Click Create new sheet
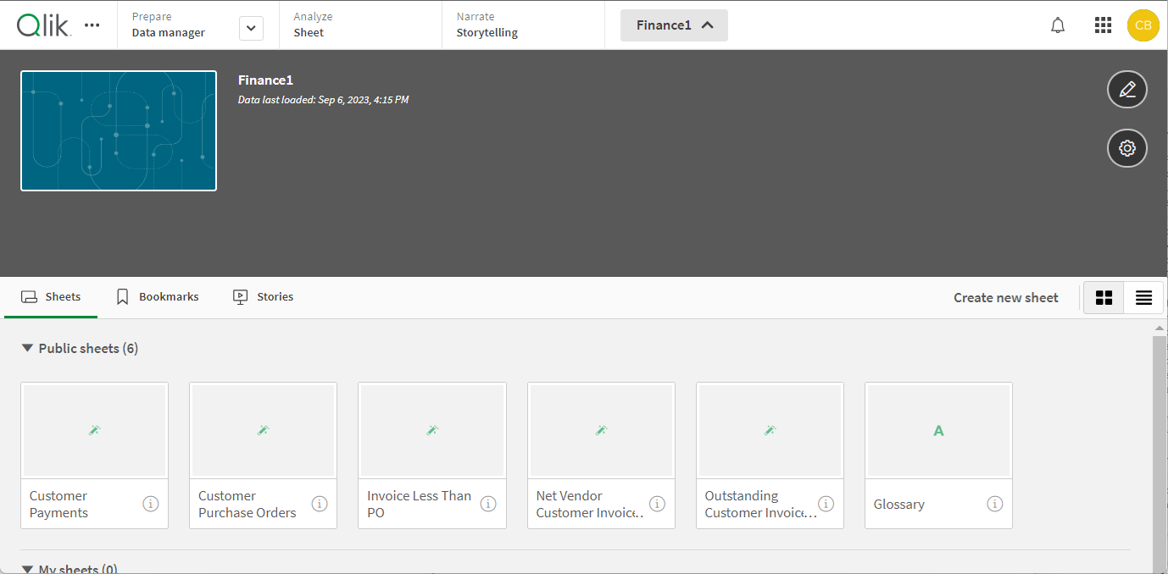Screen dimensions: 1168x574 tap(1005, 297)
